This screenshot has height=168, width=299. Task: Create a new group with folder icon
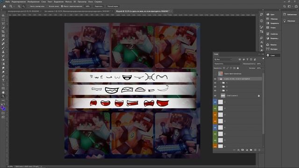(x=251, y=150)
